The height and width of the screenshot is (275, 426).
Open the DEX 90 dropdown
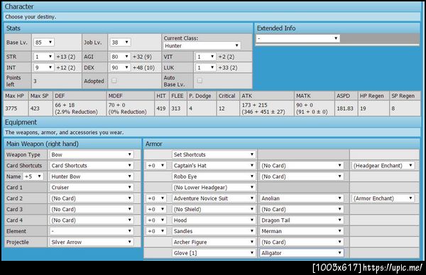pyautogui.click(x=120, y=67)
